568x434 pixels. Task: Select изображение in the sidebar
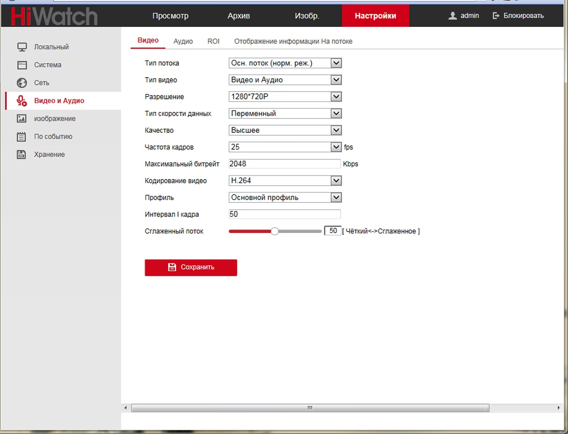pyautogui.click(x=55, y=118)
